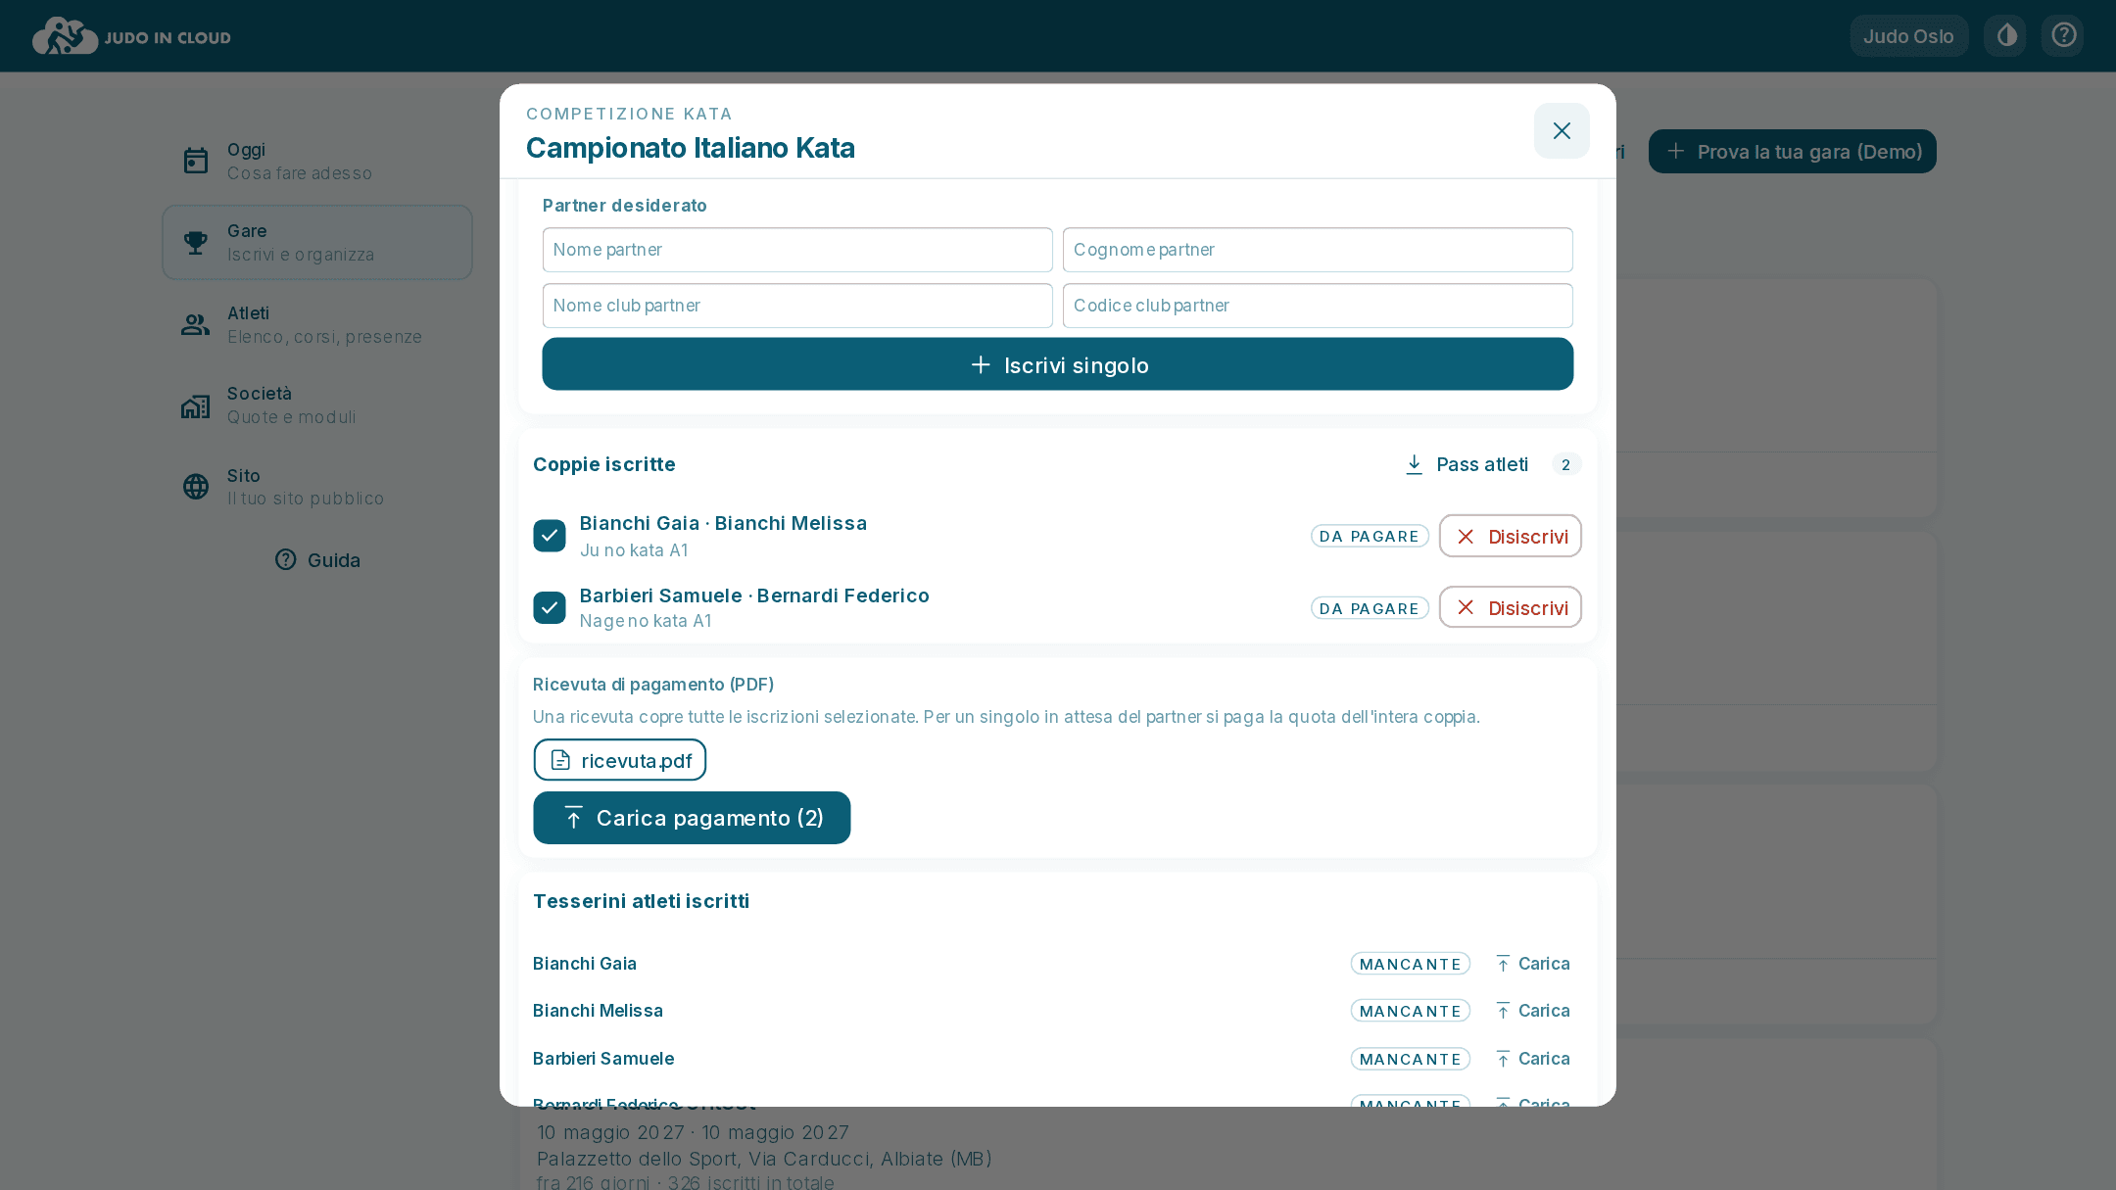The image size is (2116, 1190).
Task: Click the Judo Oslo account button
Action: (1908, 36)
